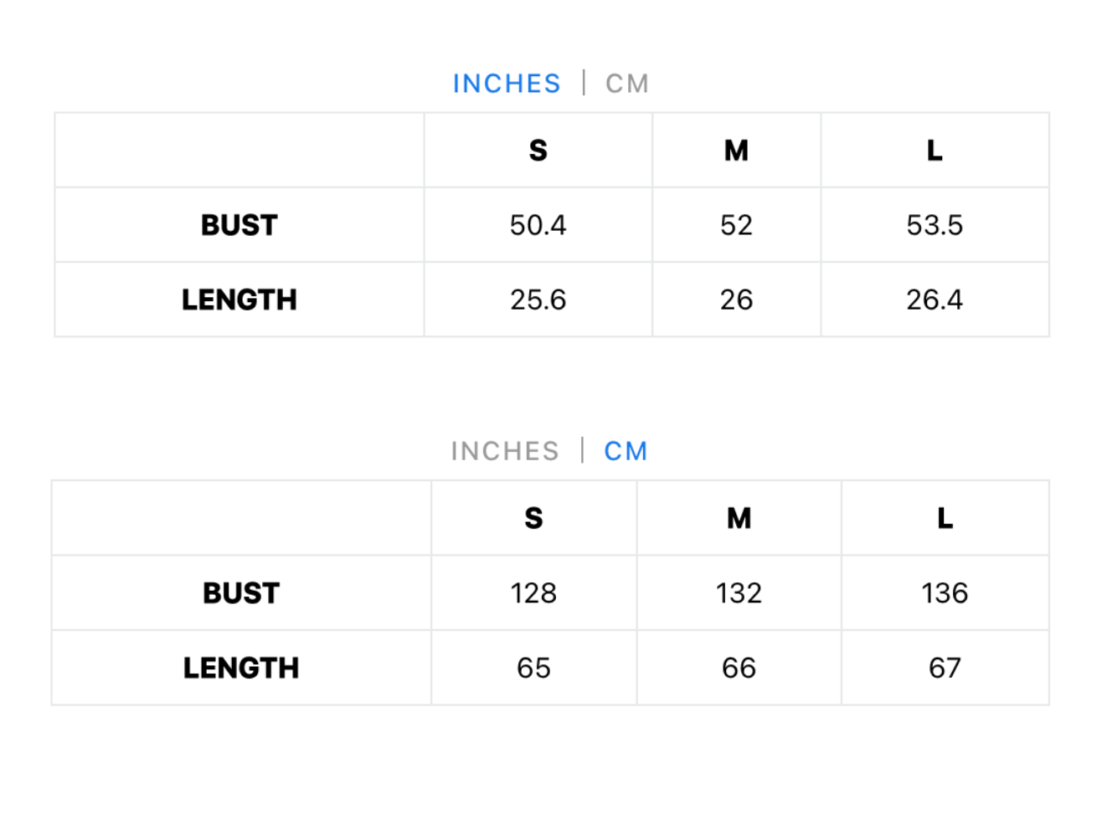The height and width of the screenshot is (820, 1097).
Task: Click the 53.5 bust value cell
Action: [935, 225]
